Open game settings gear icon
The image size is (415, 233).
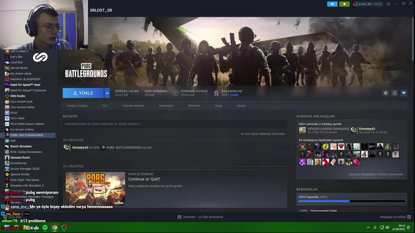click(x=385, y=93)
